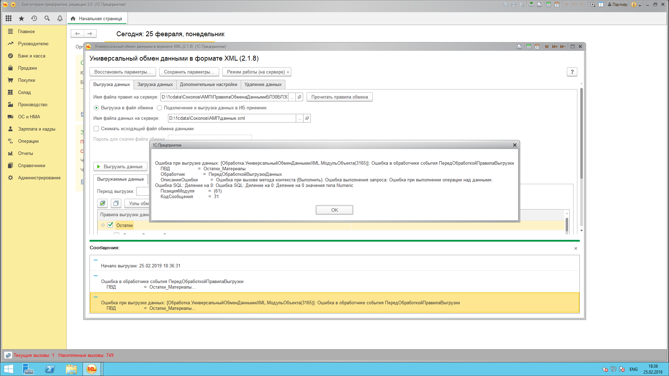Image resolution: width=669 pixels, height=376 pixels.
Task: Open calculator icon in main title bar
Action: click(x=549, y=5)
